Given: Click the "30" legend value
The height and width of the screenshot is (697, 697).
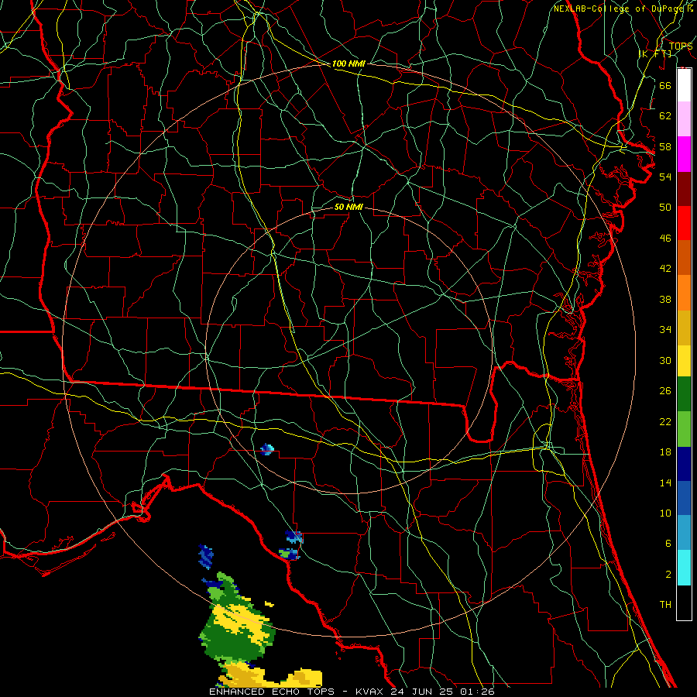Looking at the screenshot, I should [x=665, y=360].
